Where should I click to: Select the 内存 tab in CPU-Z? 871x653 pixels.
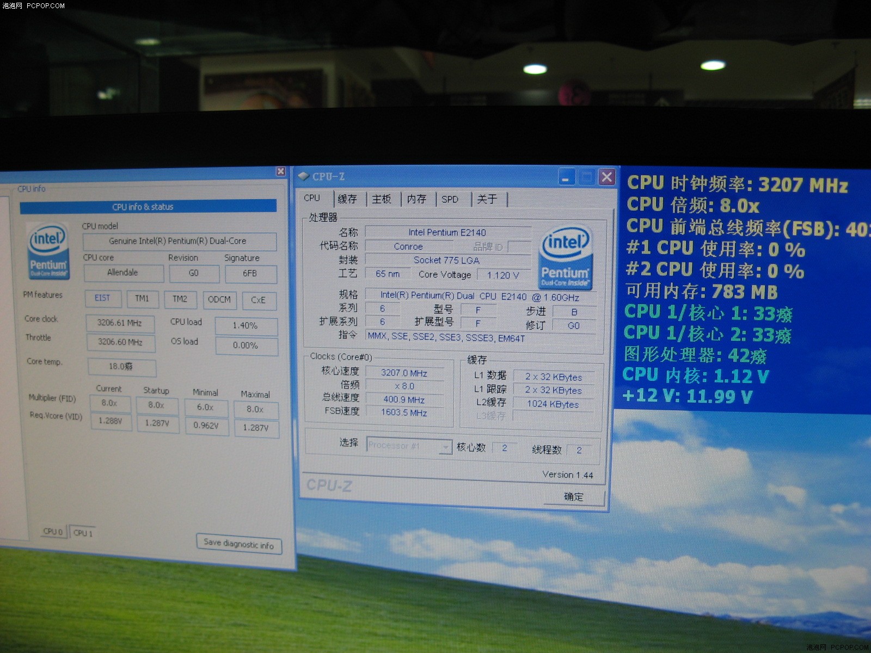(416, 199)
